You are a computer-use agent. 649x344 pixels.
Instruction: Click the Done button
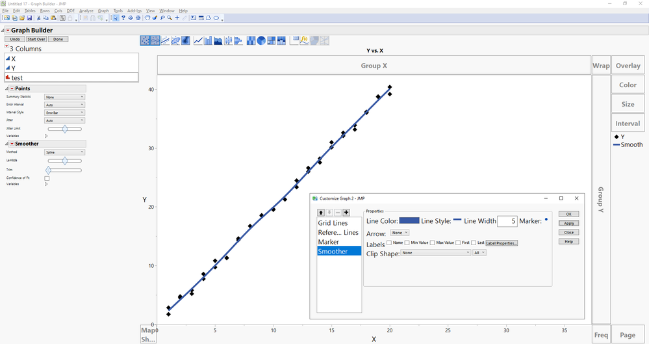[x=58, y=39]
